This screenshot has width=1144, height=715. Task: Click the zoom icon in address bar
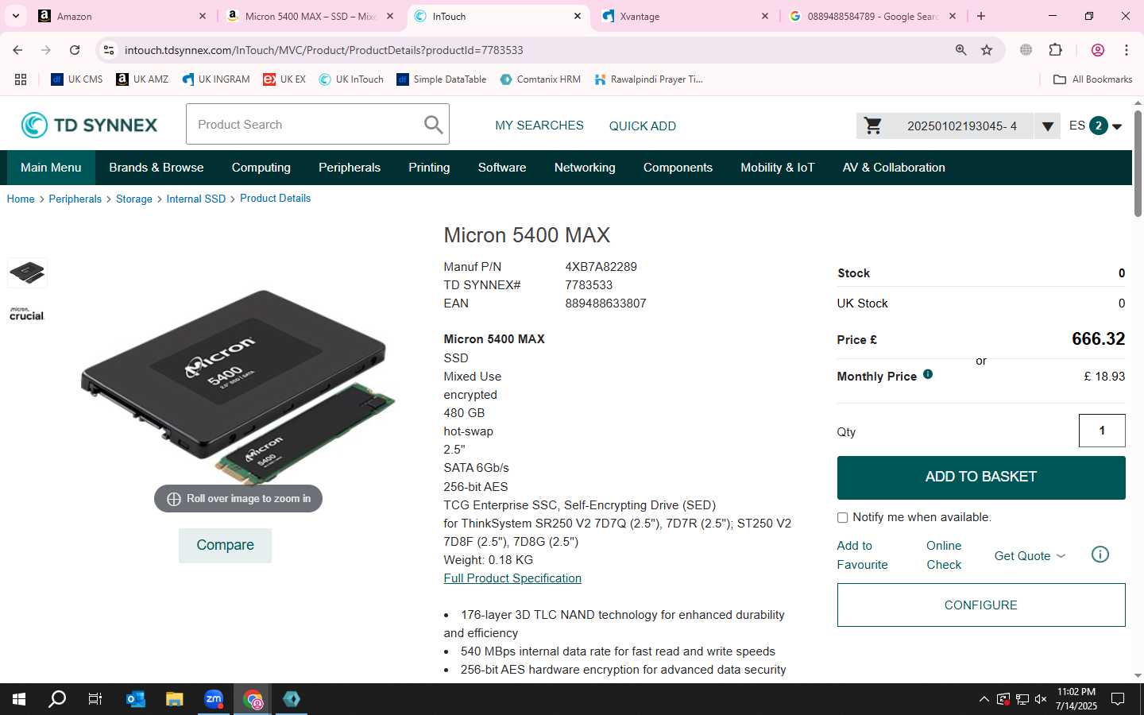(961, 50)
